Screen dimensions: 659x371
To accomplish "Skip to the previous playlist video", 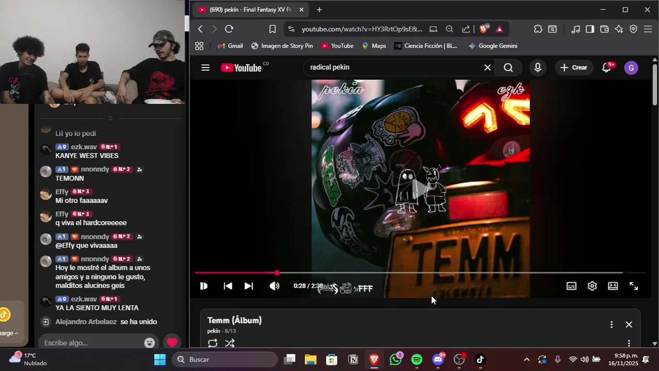I will tap(228, 286).
